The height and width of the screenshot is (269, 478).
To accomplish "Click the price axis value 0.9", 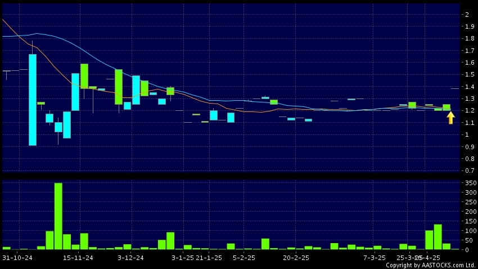I will pos(470,147).
